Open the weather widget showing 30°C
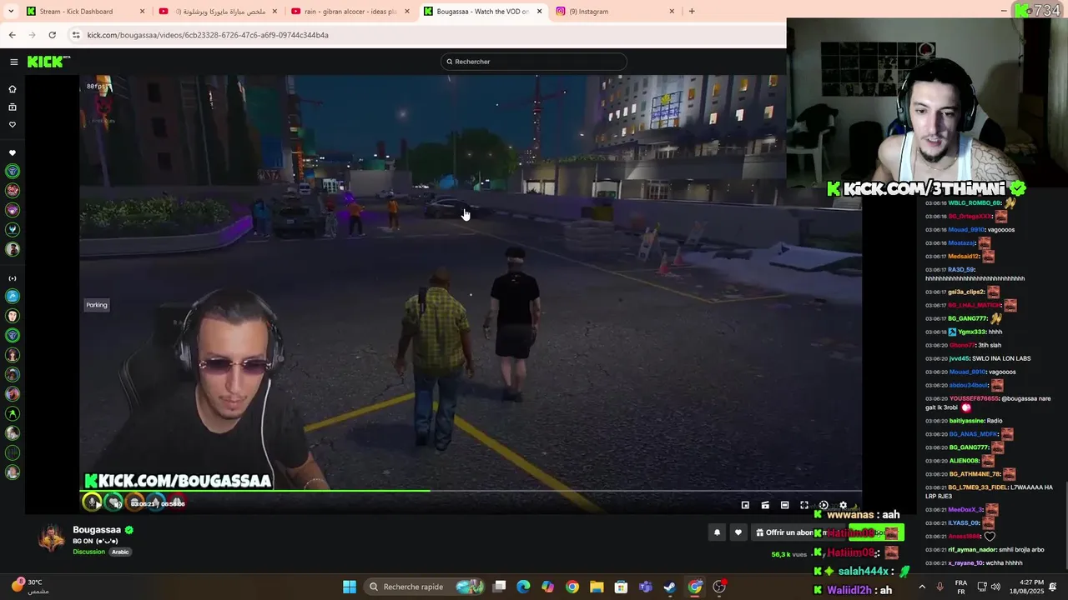This screenshot has height=600, width=1068. pos(31,587)
